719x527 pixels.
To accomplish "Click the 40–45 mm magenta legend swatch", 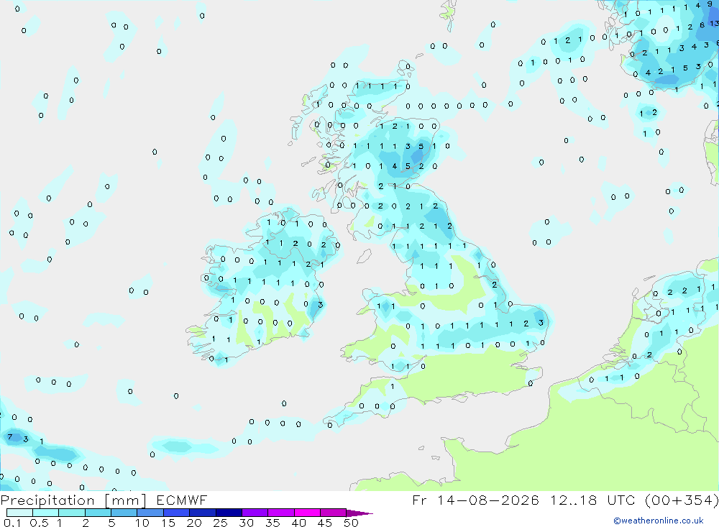I will [x=307, y=513].
